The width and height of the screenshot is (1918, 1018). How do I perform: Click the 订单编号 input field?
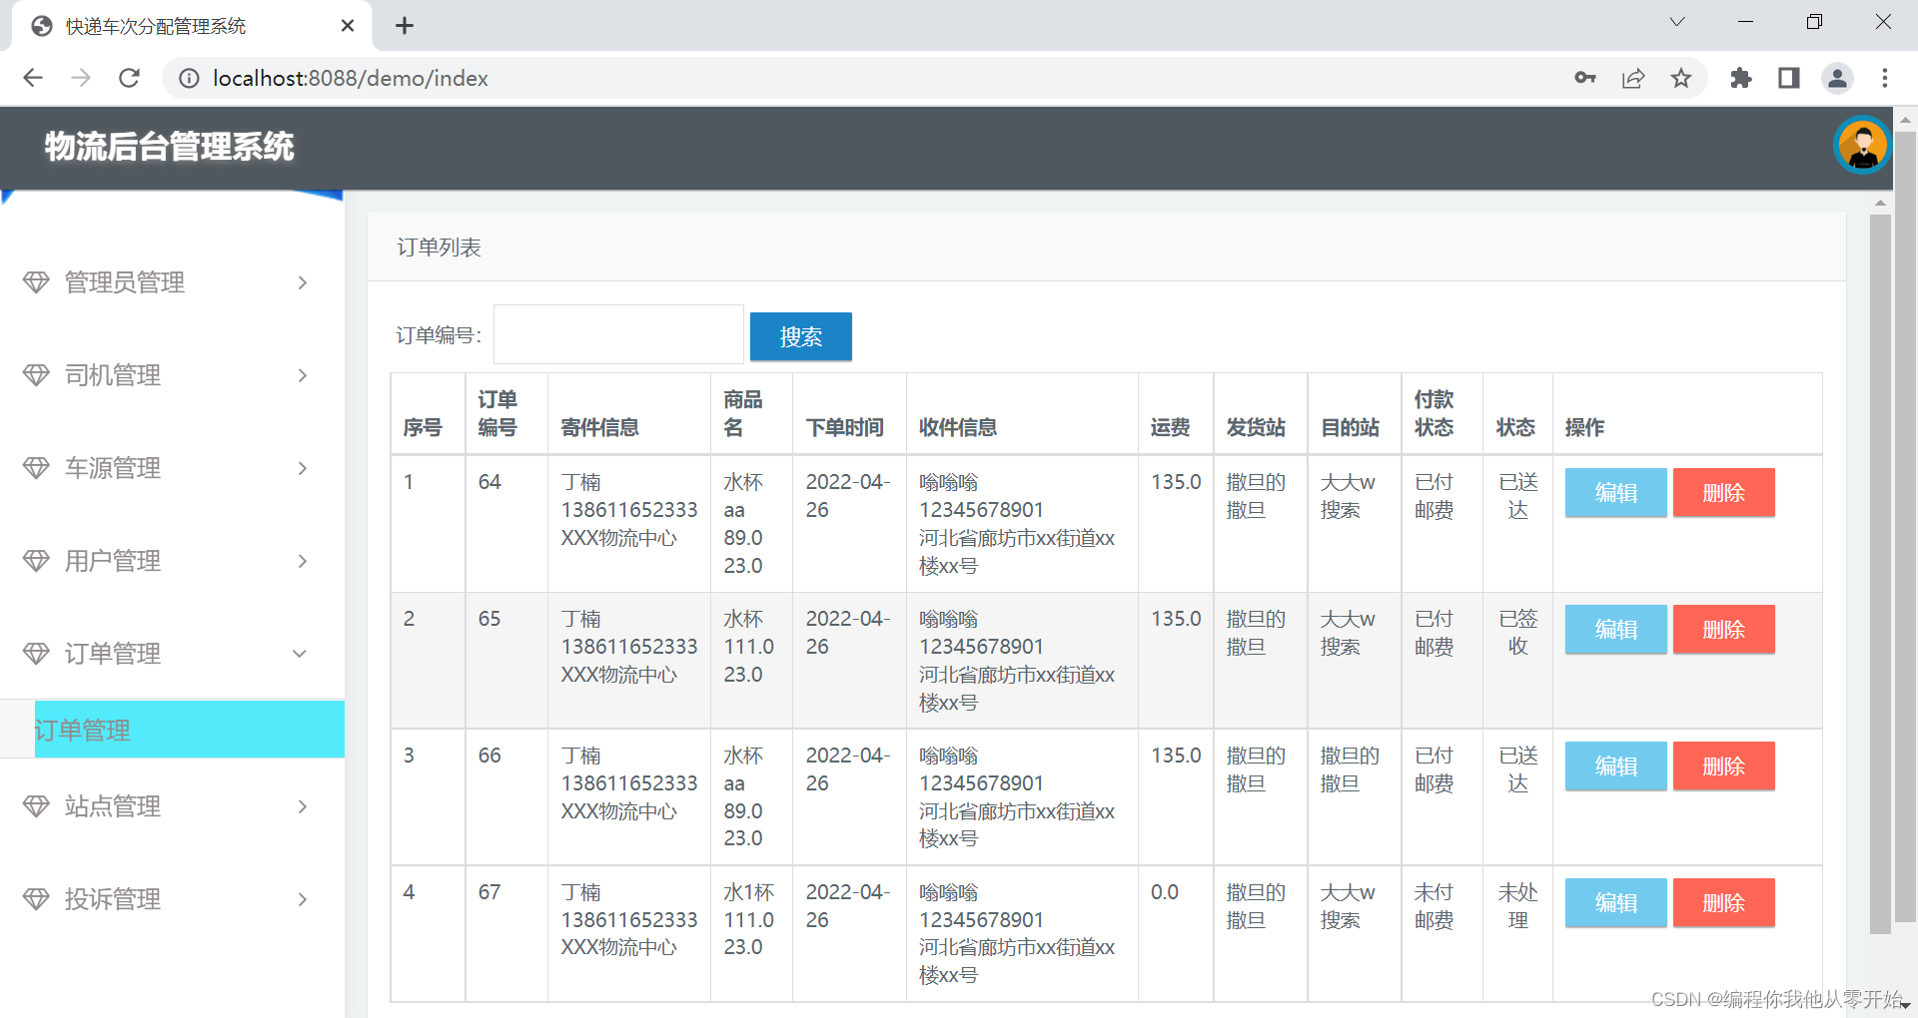[617, 334]
